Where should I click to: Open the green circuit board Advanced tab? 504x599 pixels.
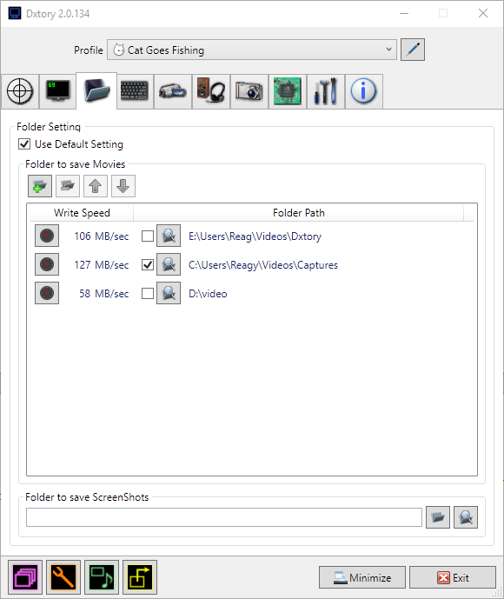pos(287,91)
